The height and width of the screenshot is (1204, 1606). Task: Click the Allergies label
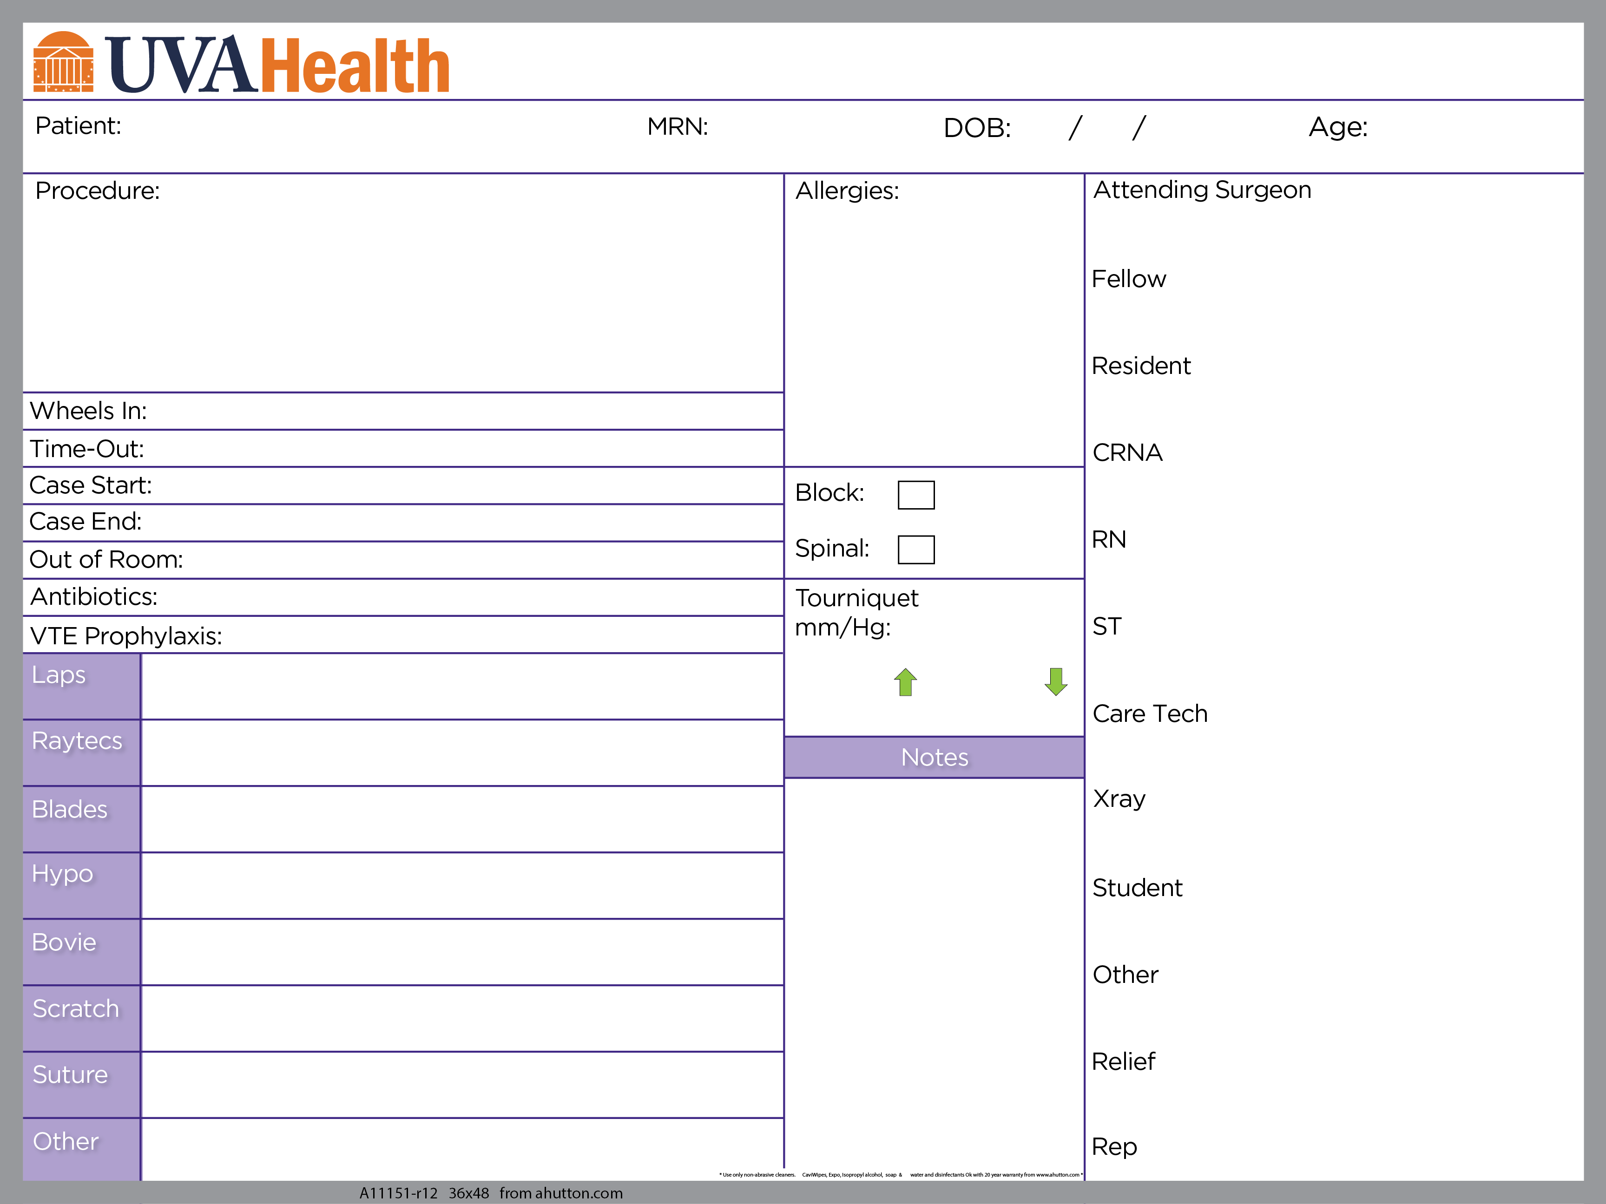[847, 191]
